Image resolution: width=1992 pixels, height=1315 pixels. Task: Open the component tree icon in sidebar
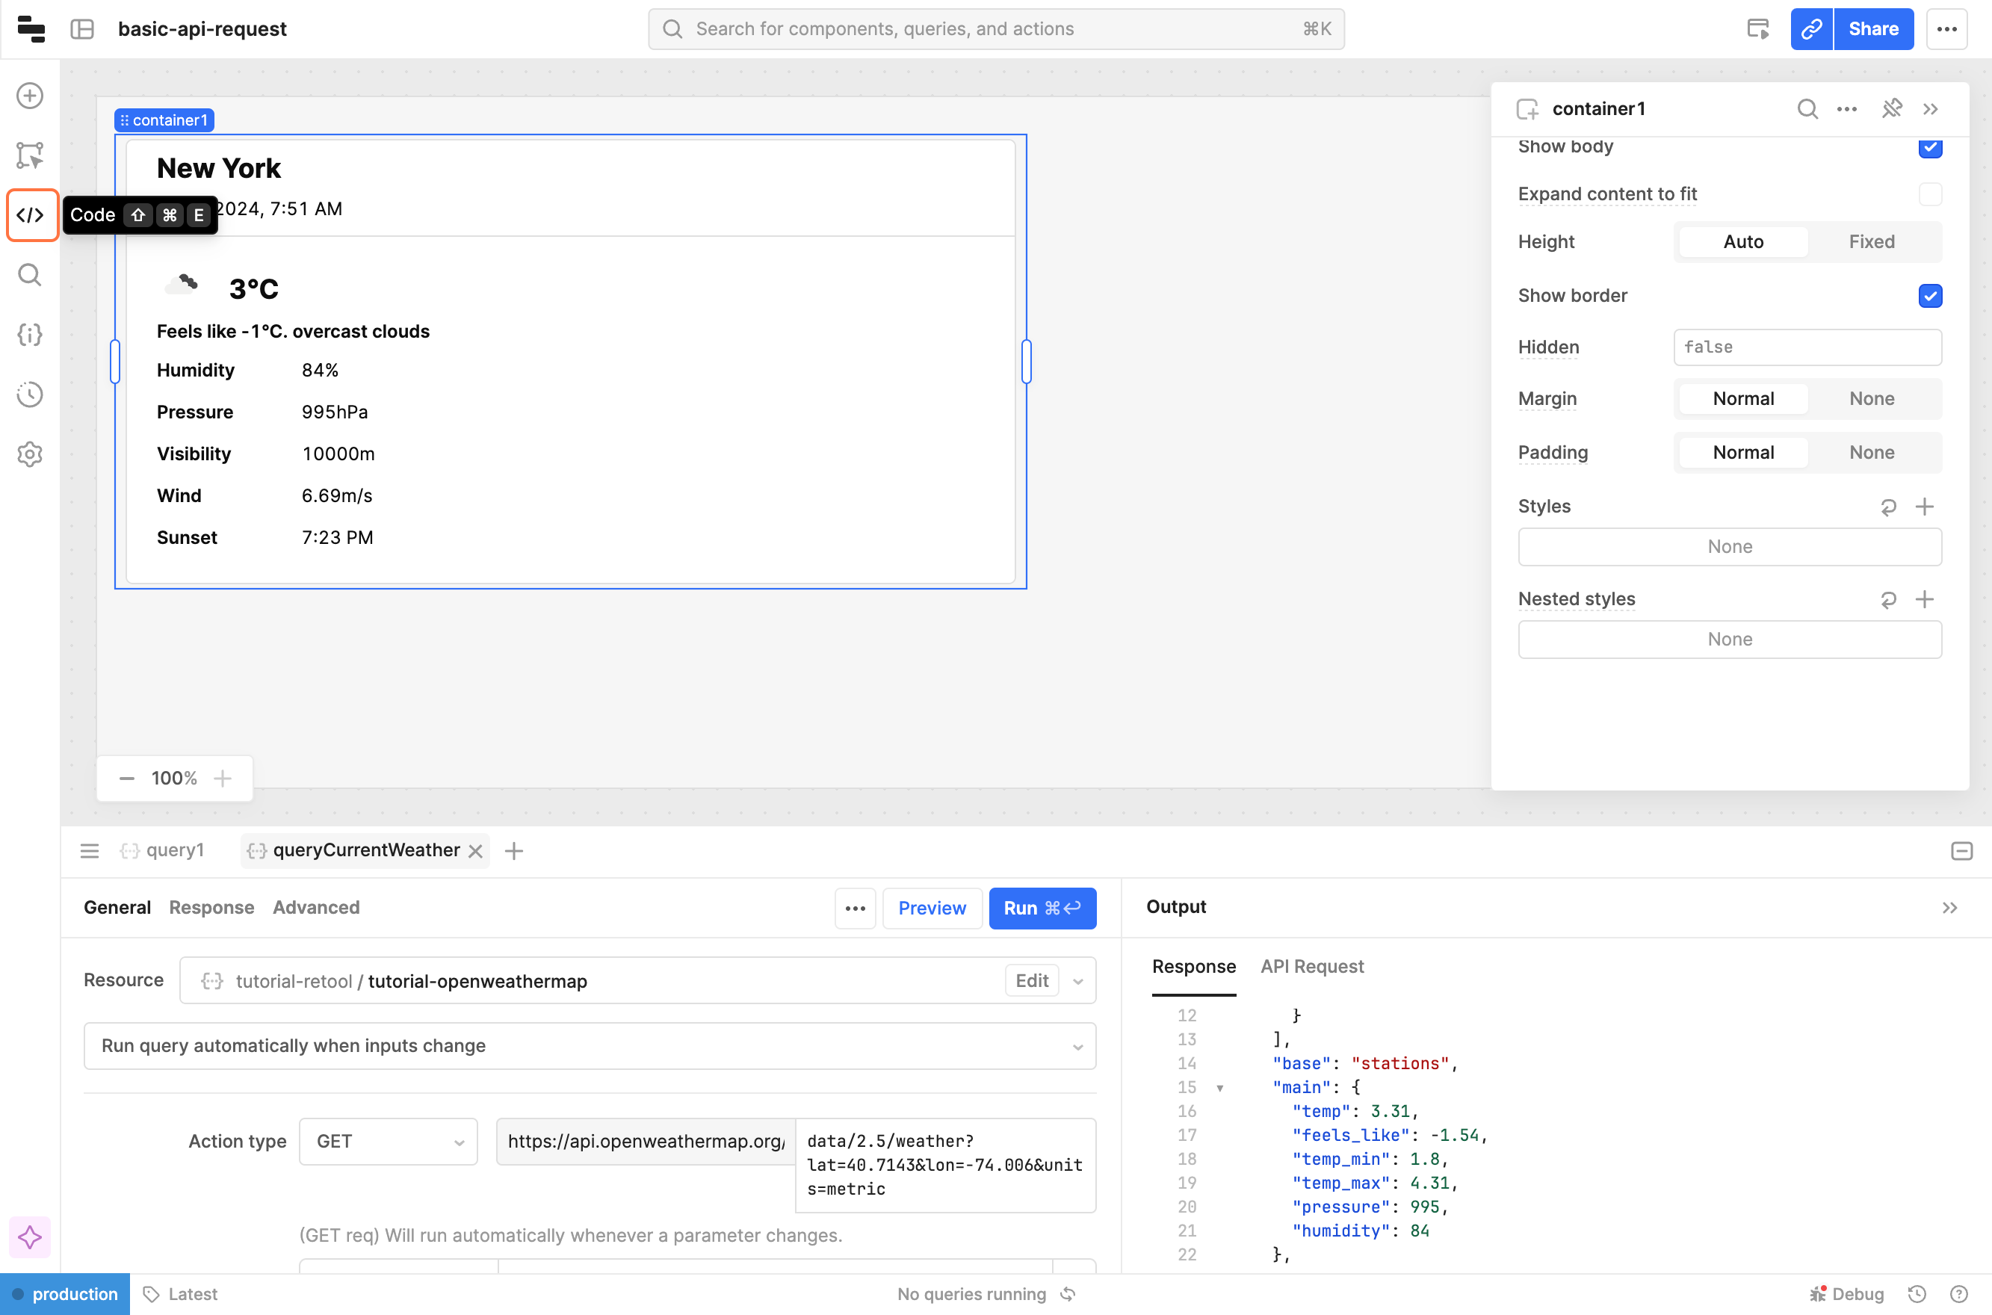click(x=30, y=155)
